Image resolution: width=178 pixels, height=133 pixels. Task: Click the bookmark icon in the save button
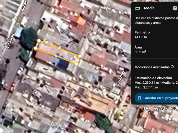[139, 98]
